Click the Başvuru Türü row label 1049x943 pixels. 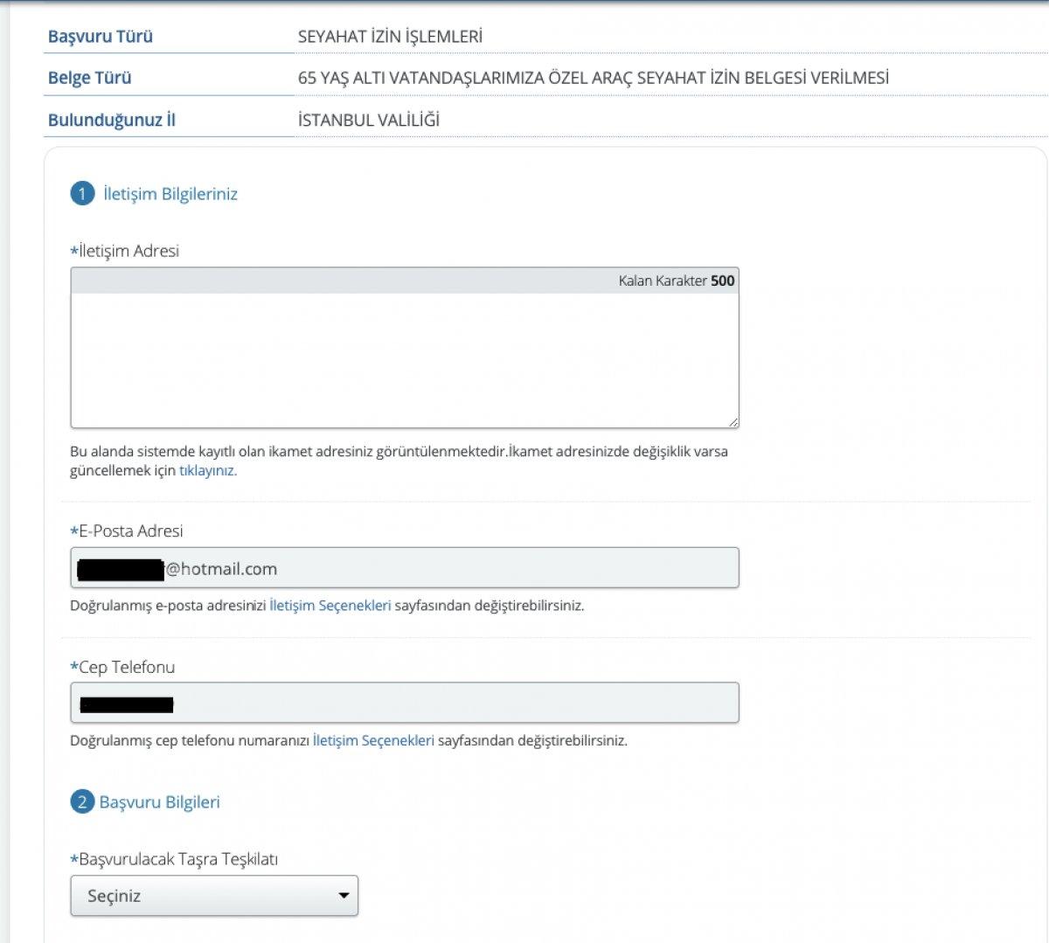[x=100, y=36]
